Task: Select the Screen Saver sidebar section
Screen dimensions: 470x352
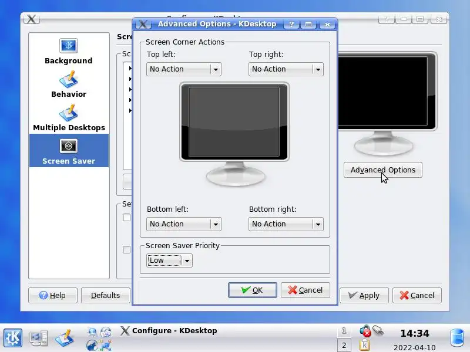Action: (x=69, y=151)
